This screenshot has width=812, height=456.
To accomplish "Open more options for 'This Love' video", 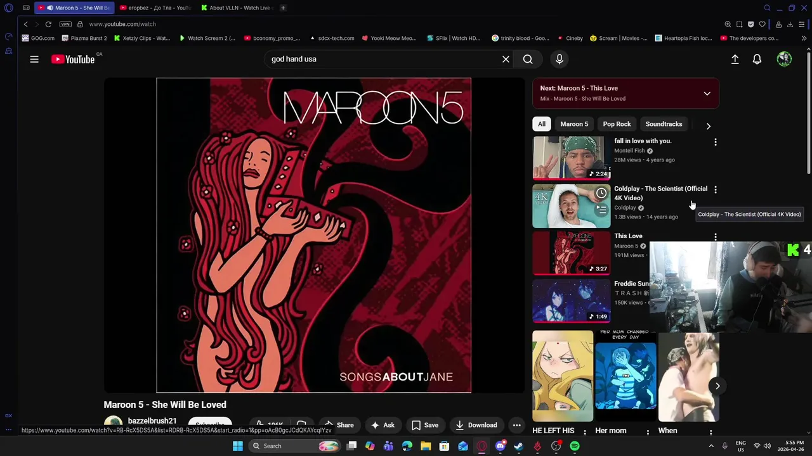I will (x=716, y=237).
